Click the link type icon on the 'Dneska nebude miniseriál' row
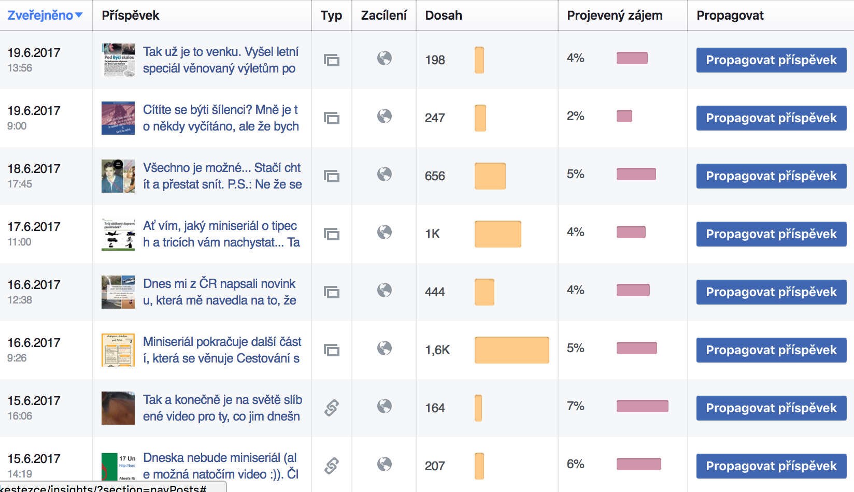 331,466
